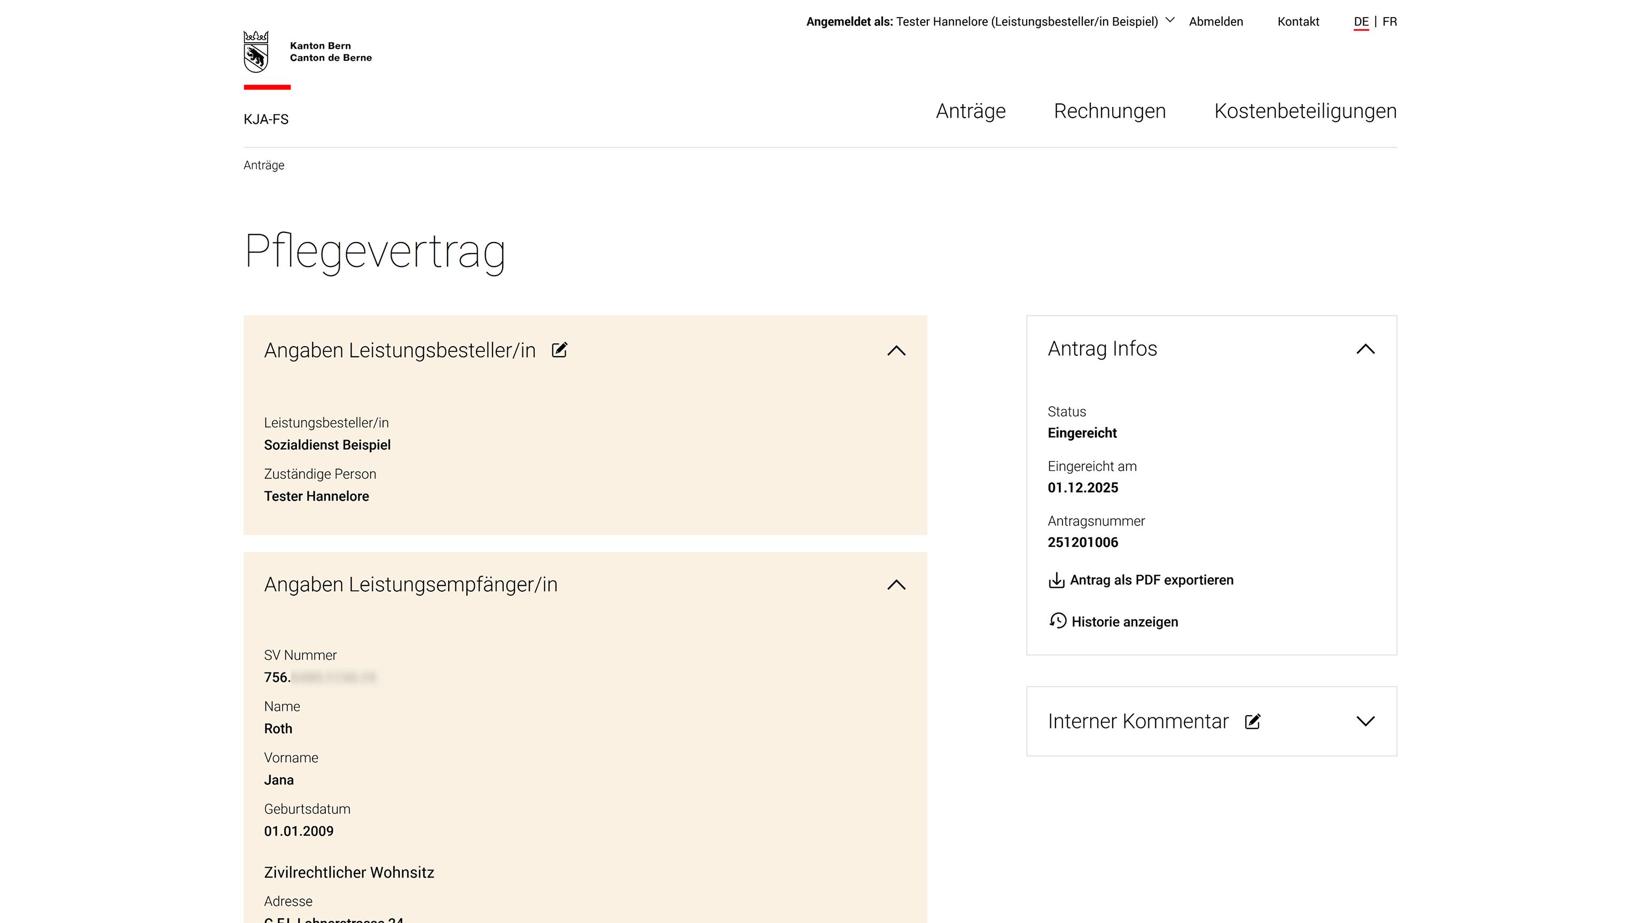Open the Rechnungen navigation menu
Viewport: 1641px width, 923px height.
(x=1109, y=111)
